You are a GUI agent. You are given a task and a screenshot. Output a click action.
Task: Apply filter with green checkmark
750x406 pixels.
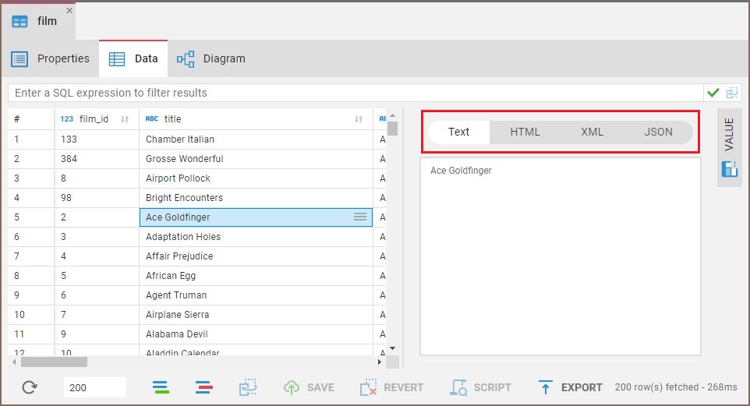[x=713, y=93]
